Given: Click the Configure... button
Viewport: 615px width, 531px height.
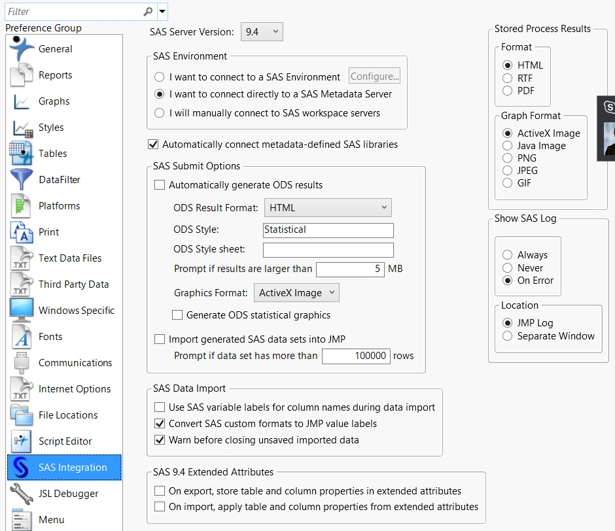Looking at the screenshot, I should [x=374, y=77].
